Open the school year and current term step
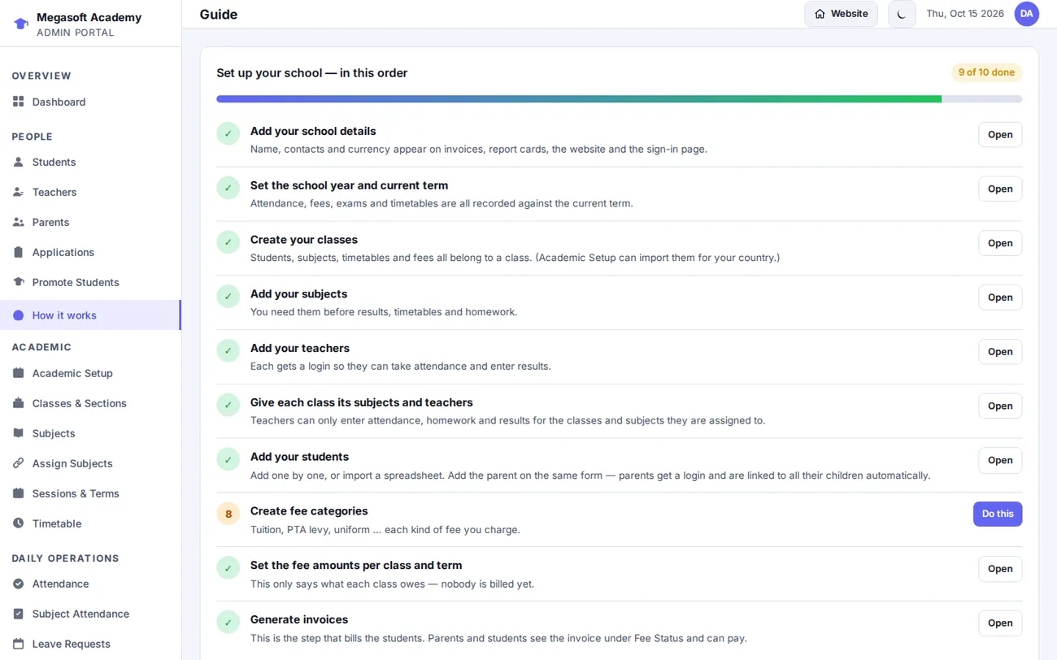 point(1000,189)
